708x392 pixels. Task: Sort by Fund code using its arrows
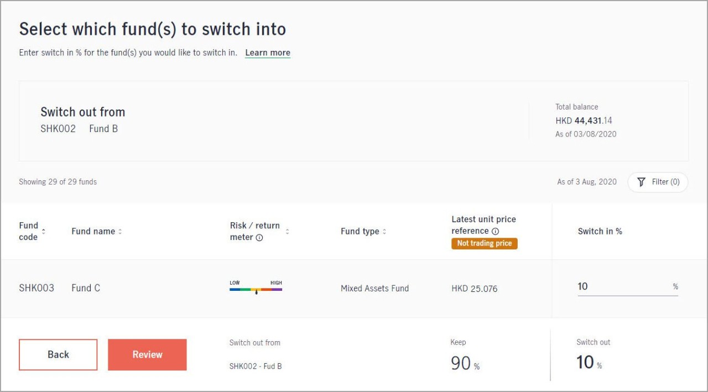[x=44, y=231]
